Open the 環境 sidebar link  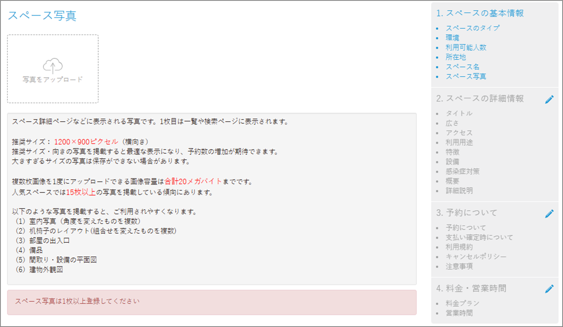point(452,38)
